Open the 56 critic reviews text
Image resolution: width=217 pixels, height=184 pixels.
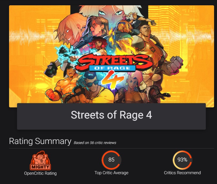click(x=95, y=143)
